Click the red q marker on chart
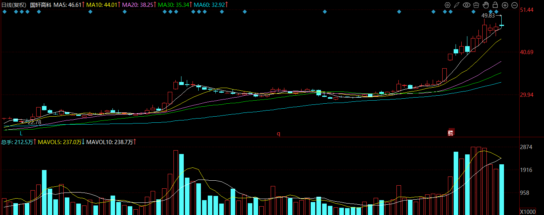 [278, 133]
